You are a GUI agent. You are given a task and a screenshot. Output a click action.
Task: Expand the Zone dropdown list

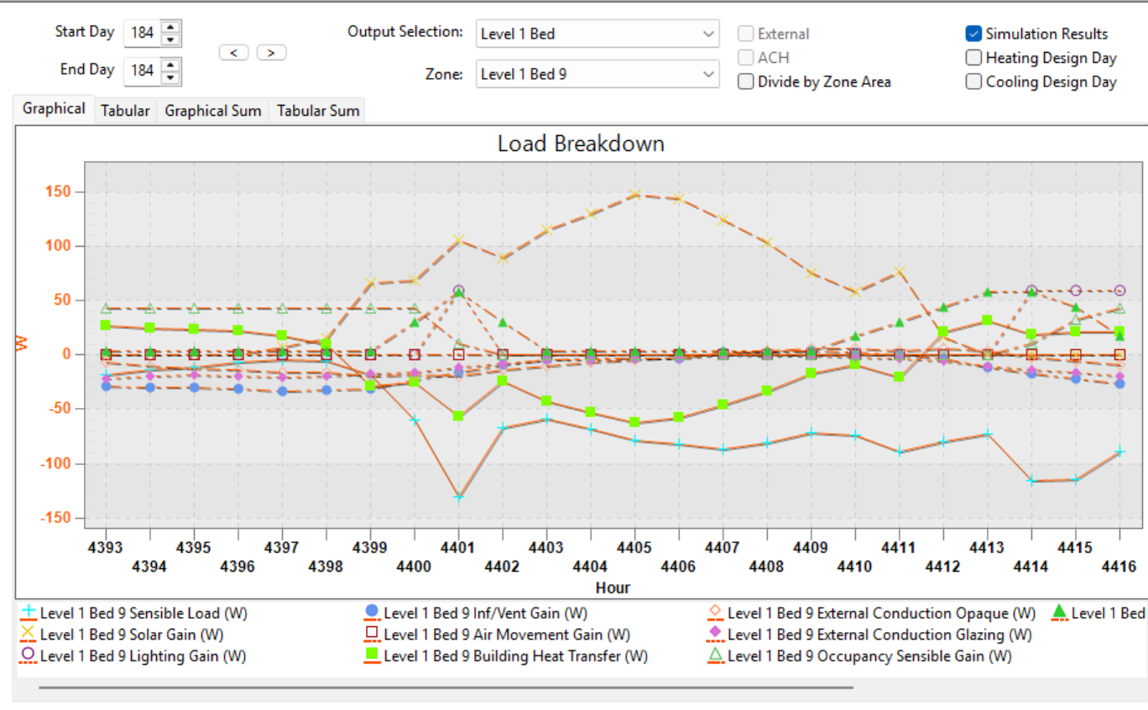tap(597, 74)
